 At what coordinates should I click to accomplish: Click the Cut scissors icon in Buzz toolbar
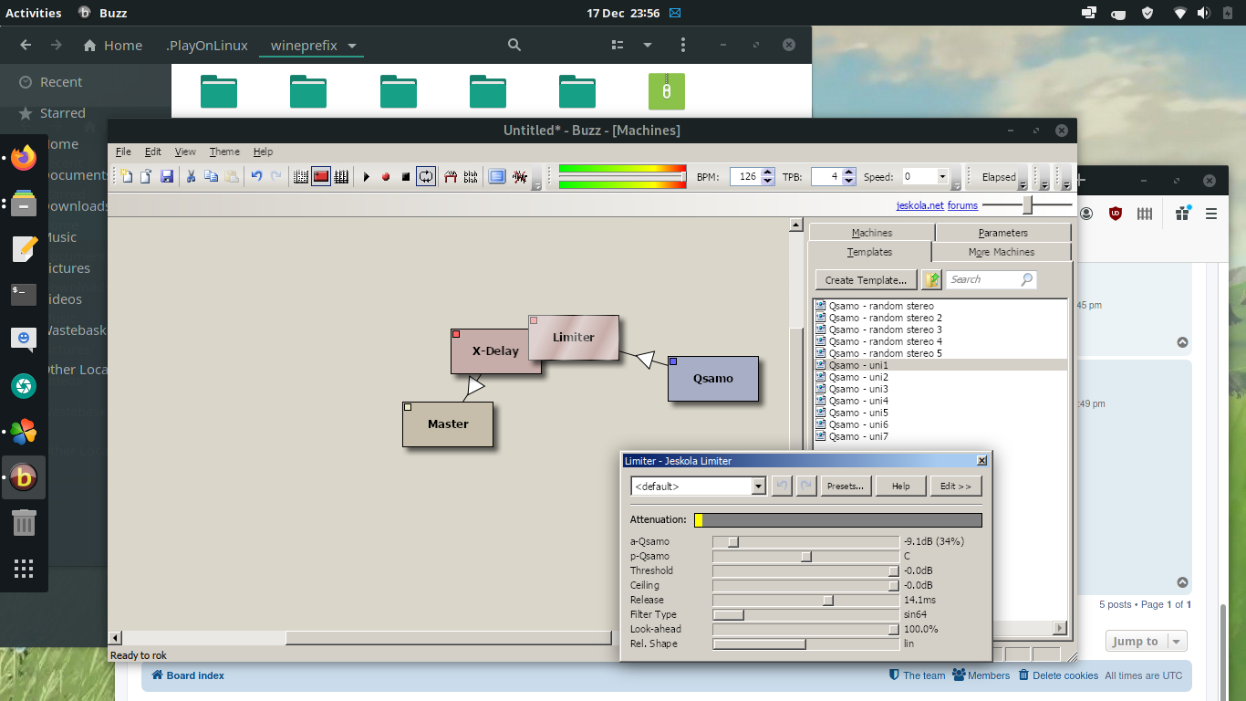tap(191, 176)
